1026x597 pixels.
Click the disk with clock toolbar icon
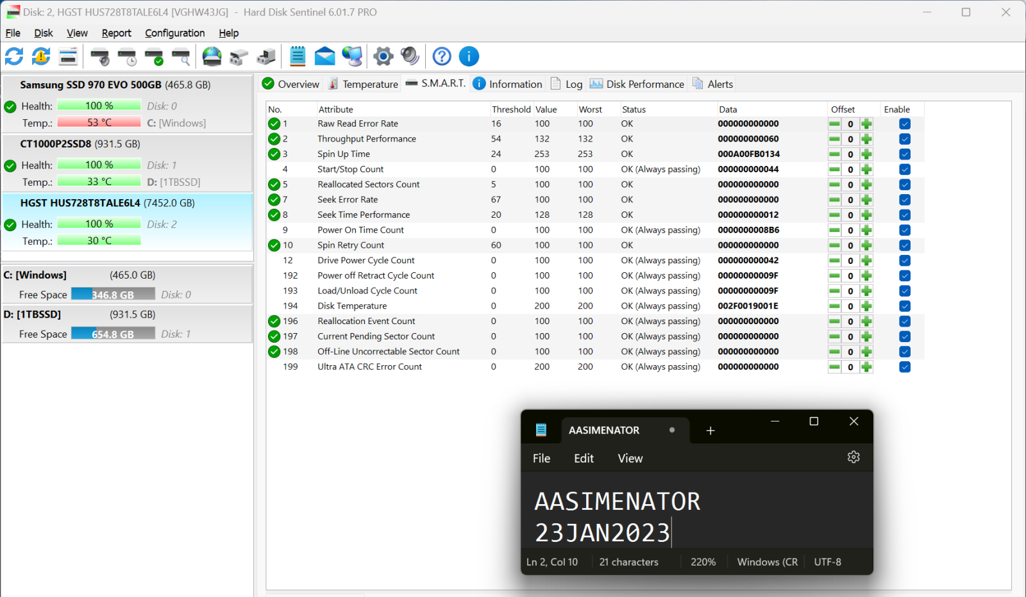point(127,57)
